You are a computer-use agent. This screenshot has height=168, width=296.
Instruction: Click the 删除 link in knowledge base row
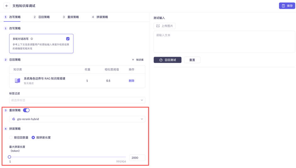[x=131, y=81]
